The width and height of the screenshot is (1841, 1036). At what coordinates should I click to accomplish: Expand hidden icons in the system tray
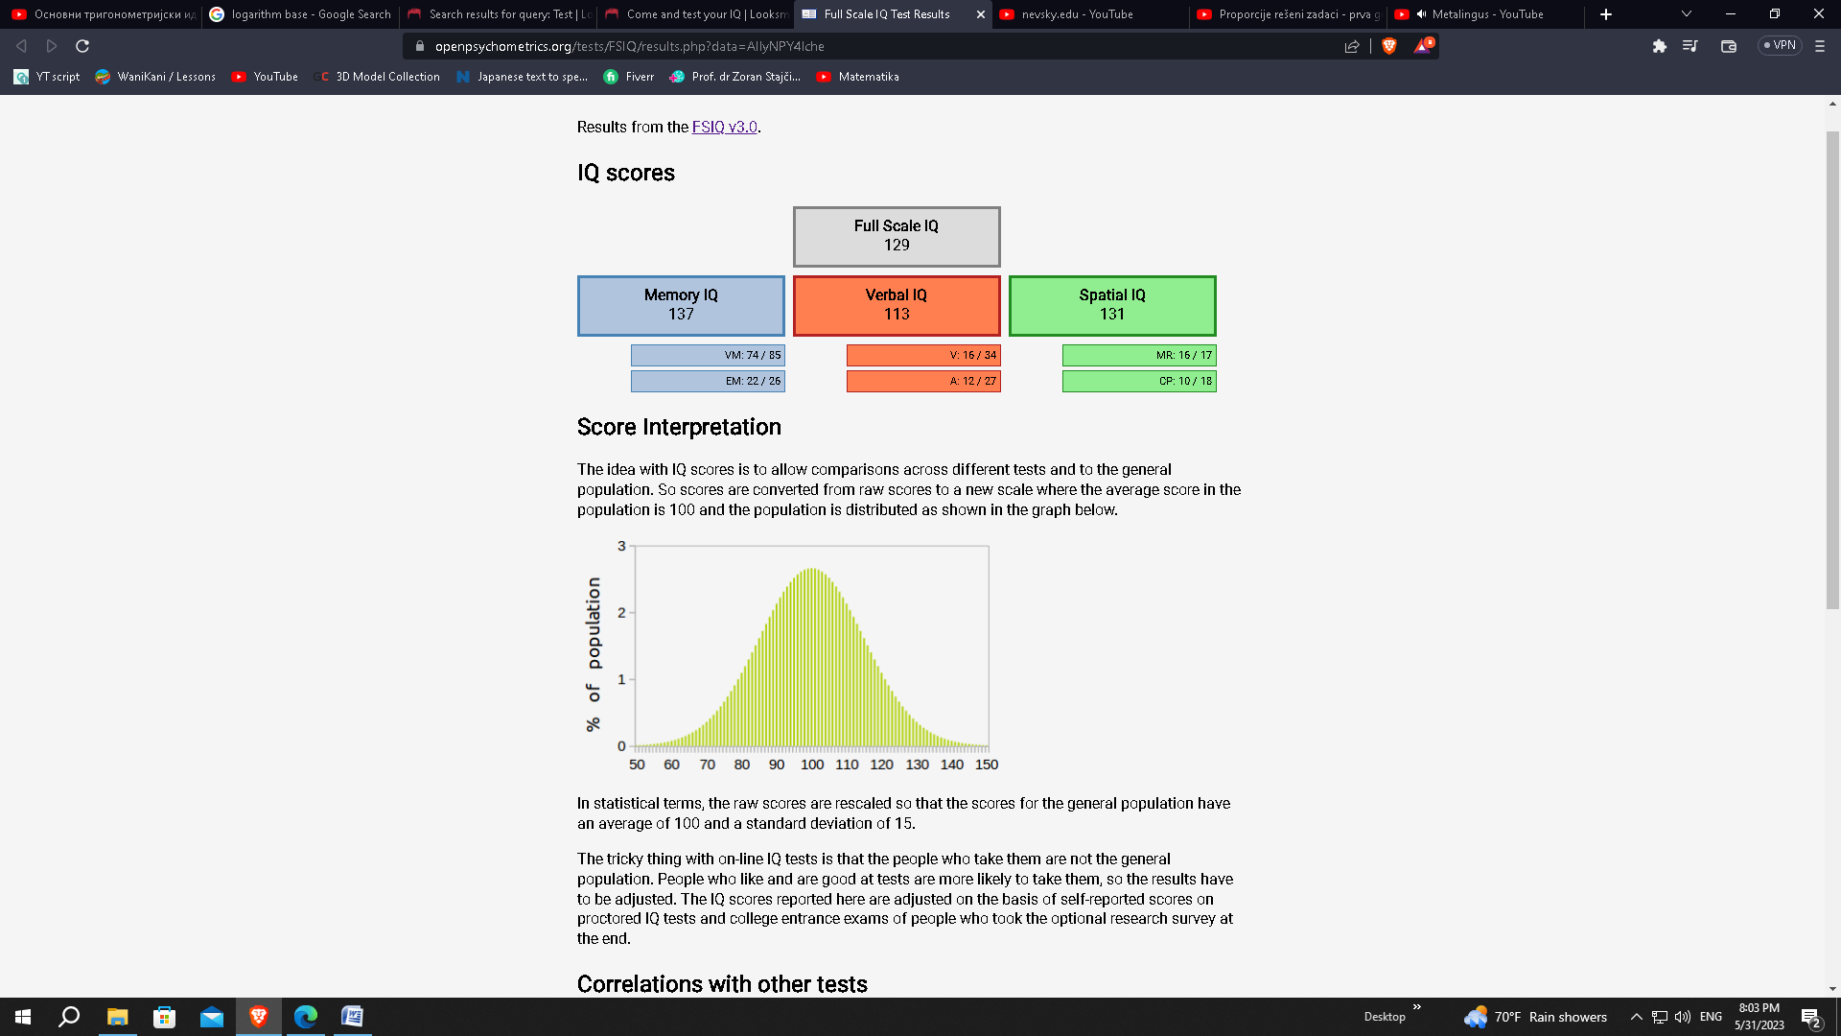1635,1017
